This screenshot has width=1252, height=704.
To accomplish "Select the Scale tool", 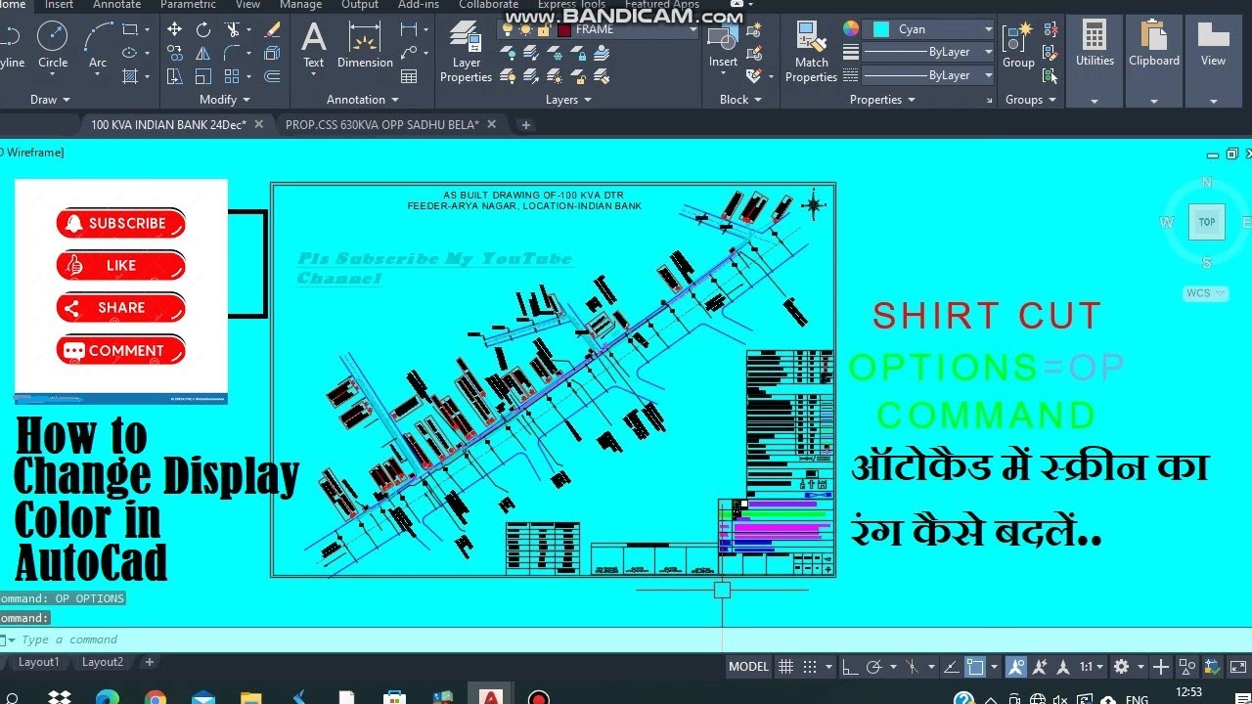I will pos(203,76).
